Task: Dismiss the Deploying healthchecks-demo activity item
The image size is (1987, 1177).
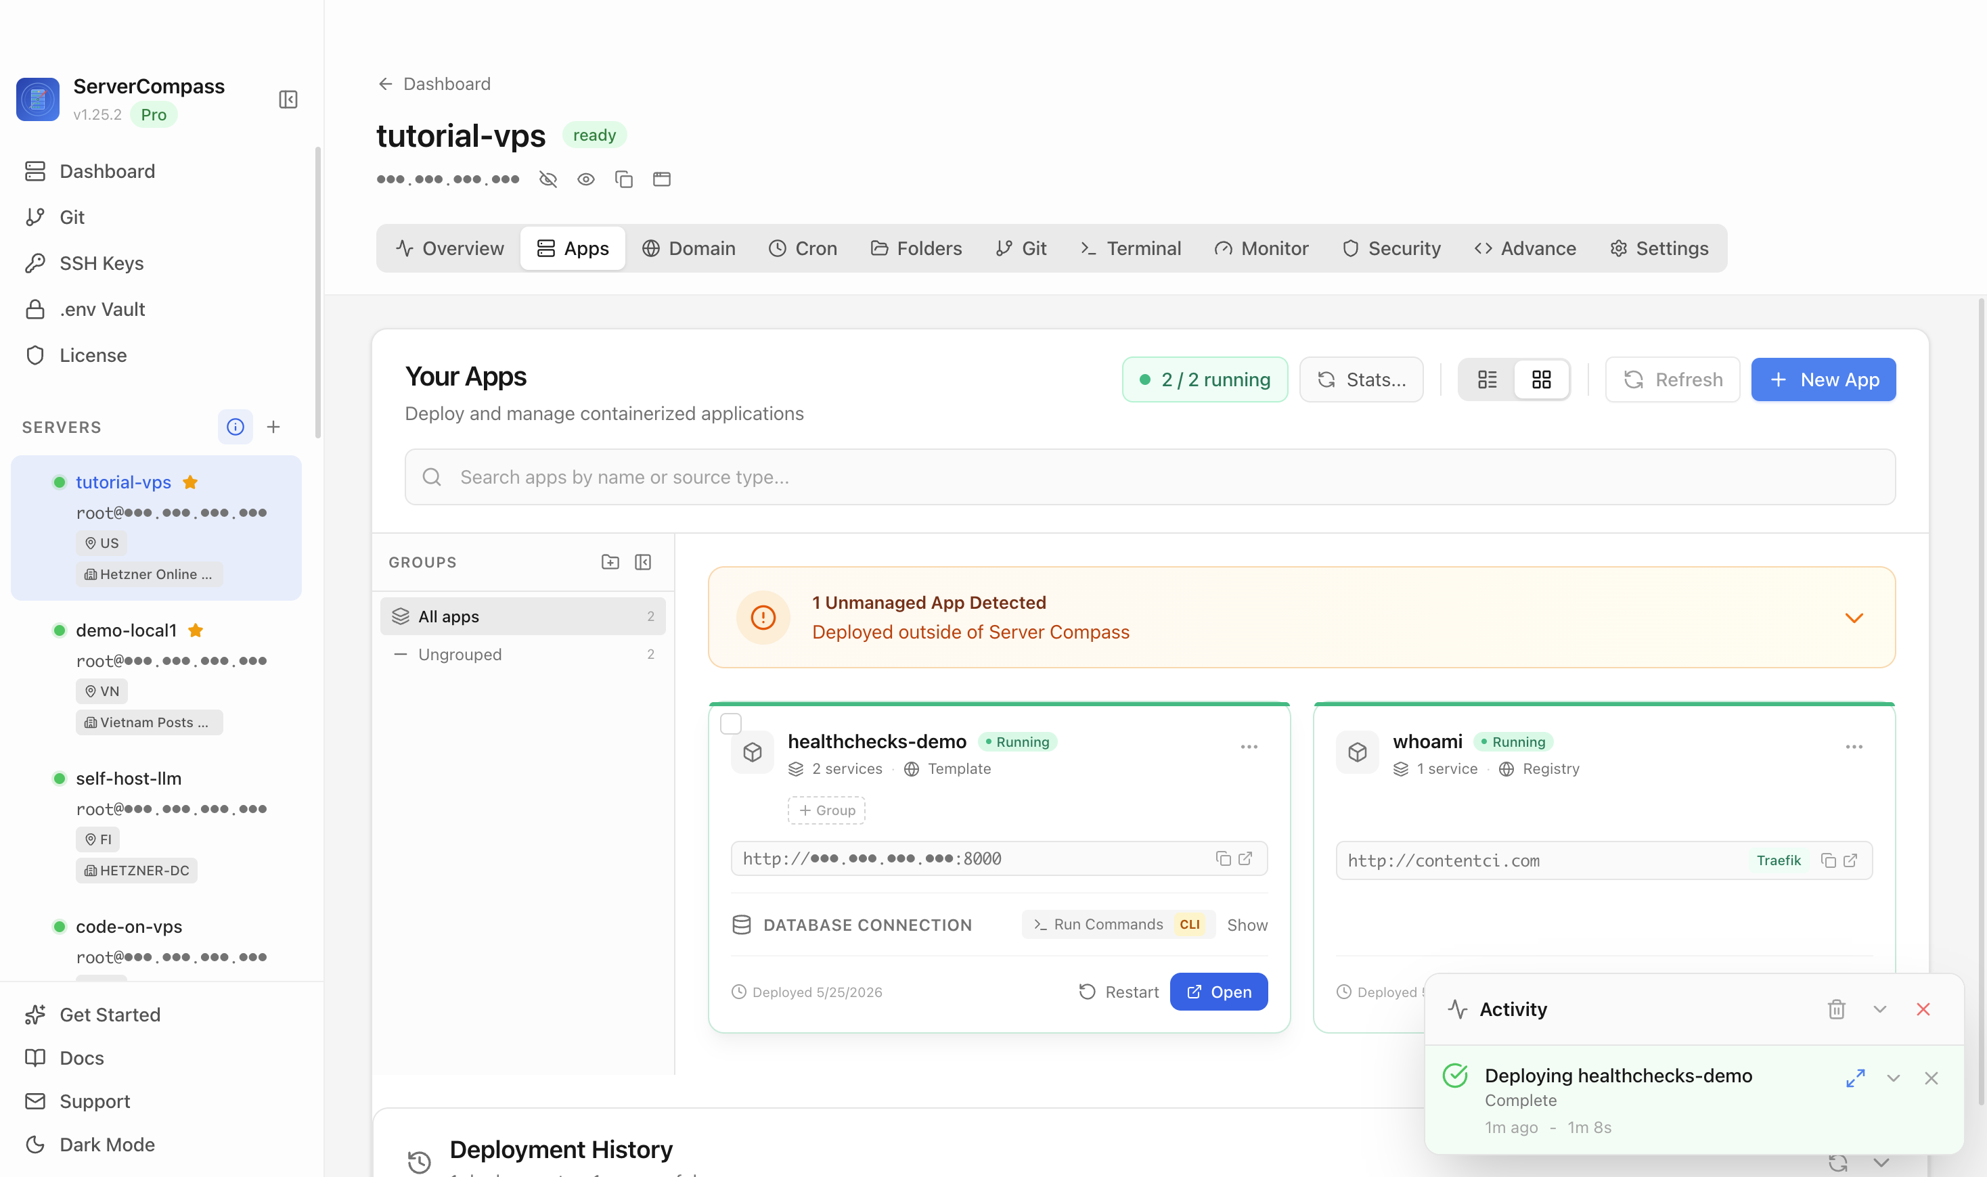Action: pos(1932,1078)
